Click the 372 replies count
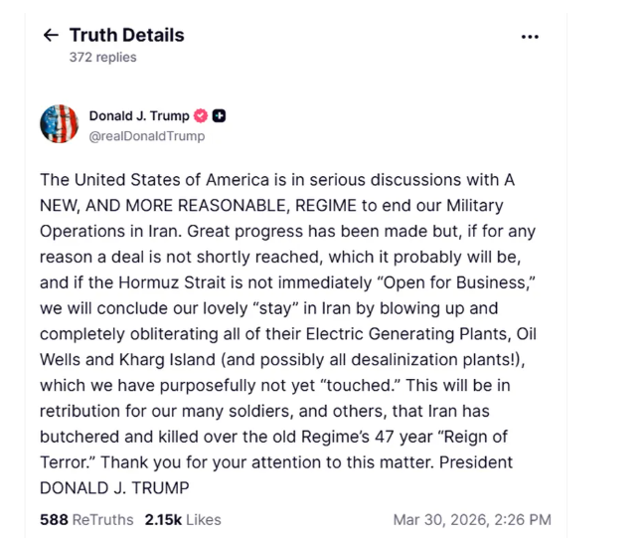Screen dimensions: 643x538 point(102,58)
